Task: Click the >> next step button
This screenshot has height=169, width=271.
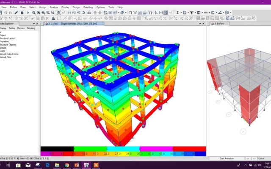Action: (254, 158)
